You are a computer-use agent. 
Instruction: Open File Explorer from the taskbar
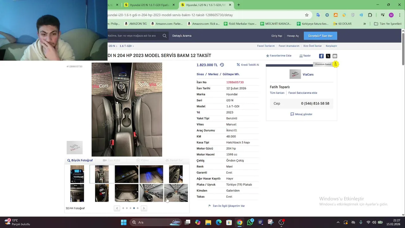(208, 222)
